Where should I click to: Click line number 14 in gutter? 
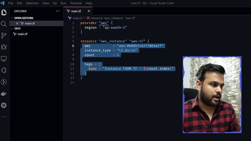(72, 82)
